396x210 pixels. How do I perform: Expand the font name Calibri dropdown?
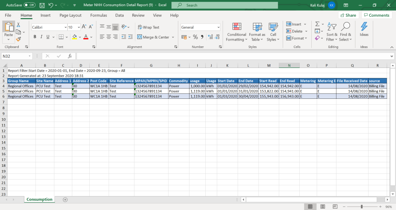[x=65, y=27]
